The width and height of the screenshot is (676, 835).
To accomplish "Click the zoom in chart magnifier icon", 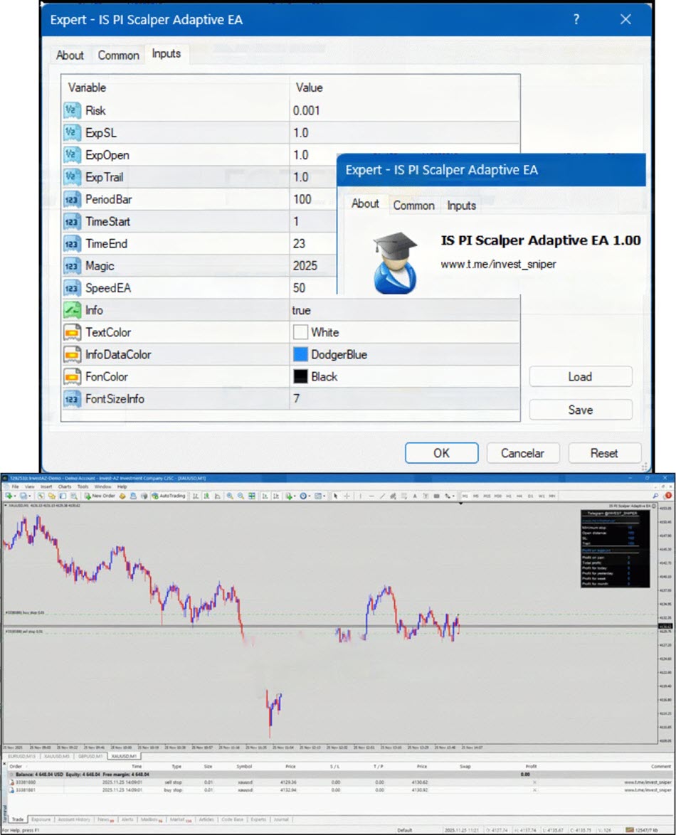I will pos(230,496).
